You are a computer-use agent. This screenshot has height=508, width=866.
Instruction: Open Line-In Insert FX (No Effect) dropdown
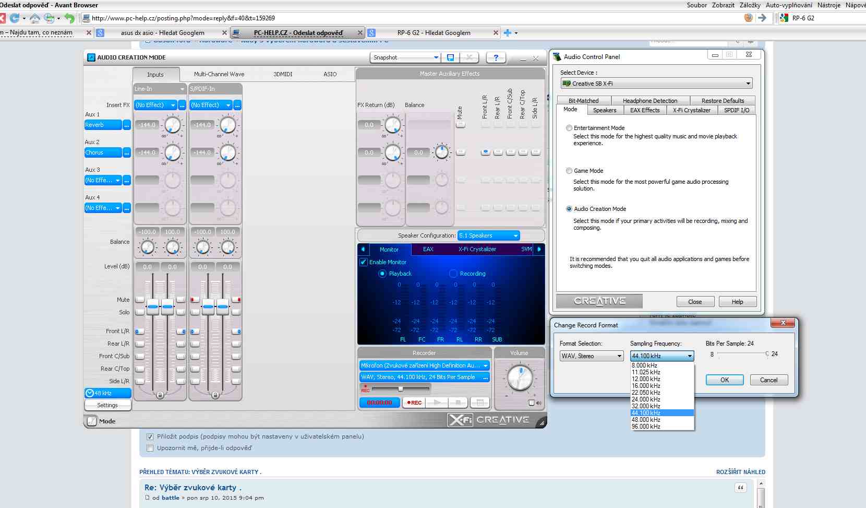(155, 105)
